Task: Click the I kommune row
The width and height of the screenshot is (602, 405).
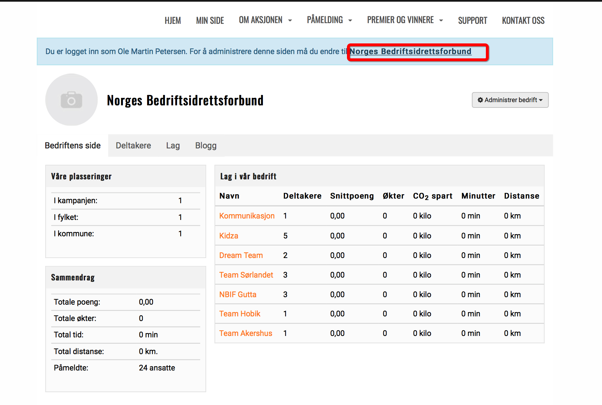Action: click(126, 234)
